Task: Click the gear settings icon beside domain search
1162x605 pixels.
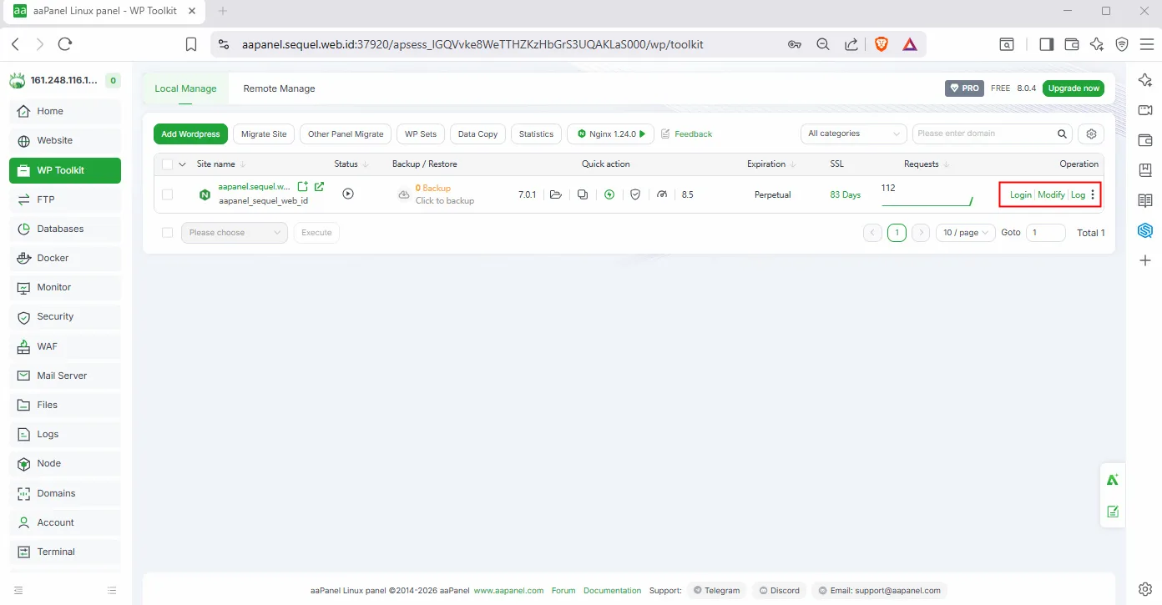Action: 1091,134
